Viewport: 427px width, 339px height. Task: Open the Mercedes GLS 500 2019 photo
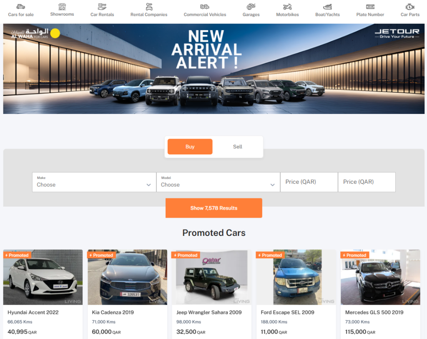(380, 277)
